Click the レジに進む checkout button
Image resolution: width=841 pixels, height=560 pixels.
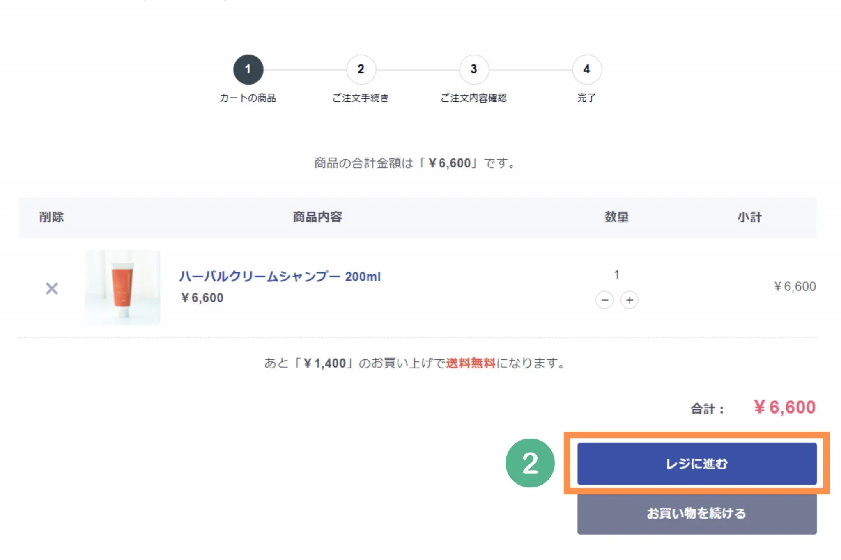[x=696, y=464]
